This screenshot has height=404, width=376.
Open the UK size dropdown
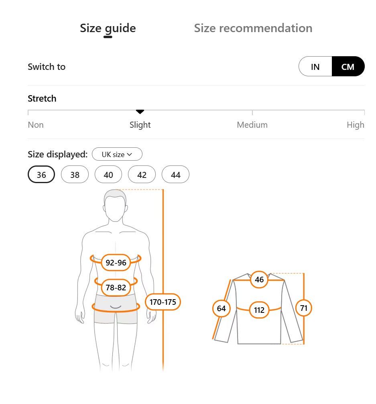117,154
